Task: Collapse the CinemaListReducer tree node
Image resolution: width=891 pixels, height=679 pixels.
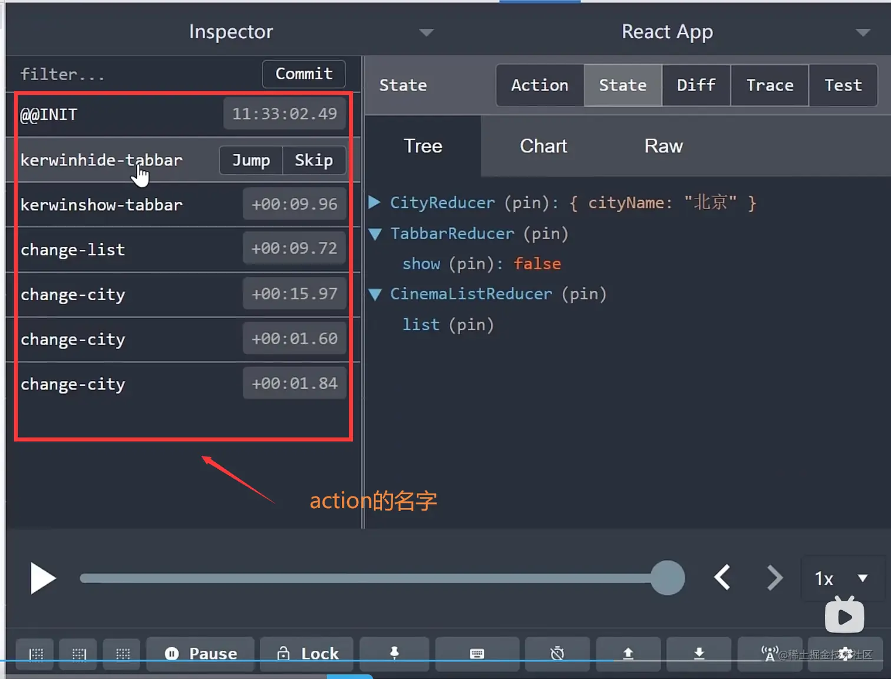Action: (x=375, y=294)
